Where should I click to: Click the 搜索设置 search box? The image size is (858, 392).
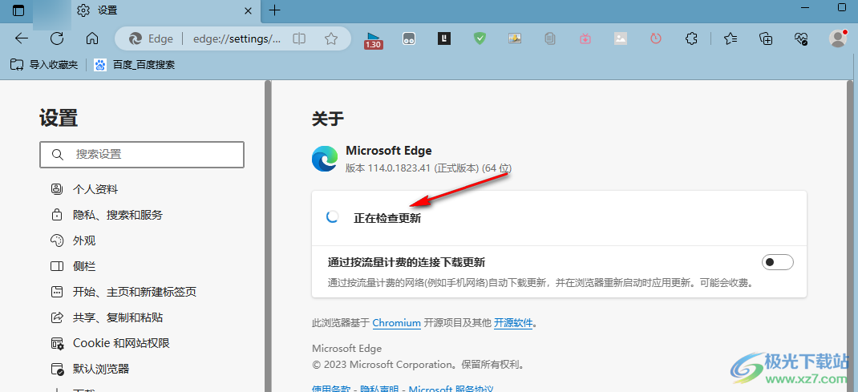[x=142, y=155]
